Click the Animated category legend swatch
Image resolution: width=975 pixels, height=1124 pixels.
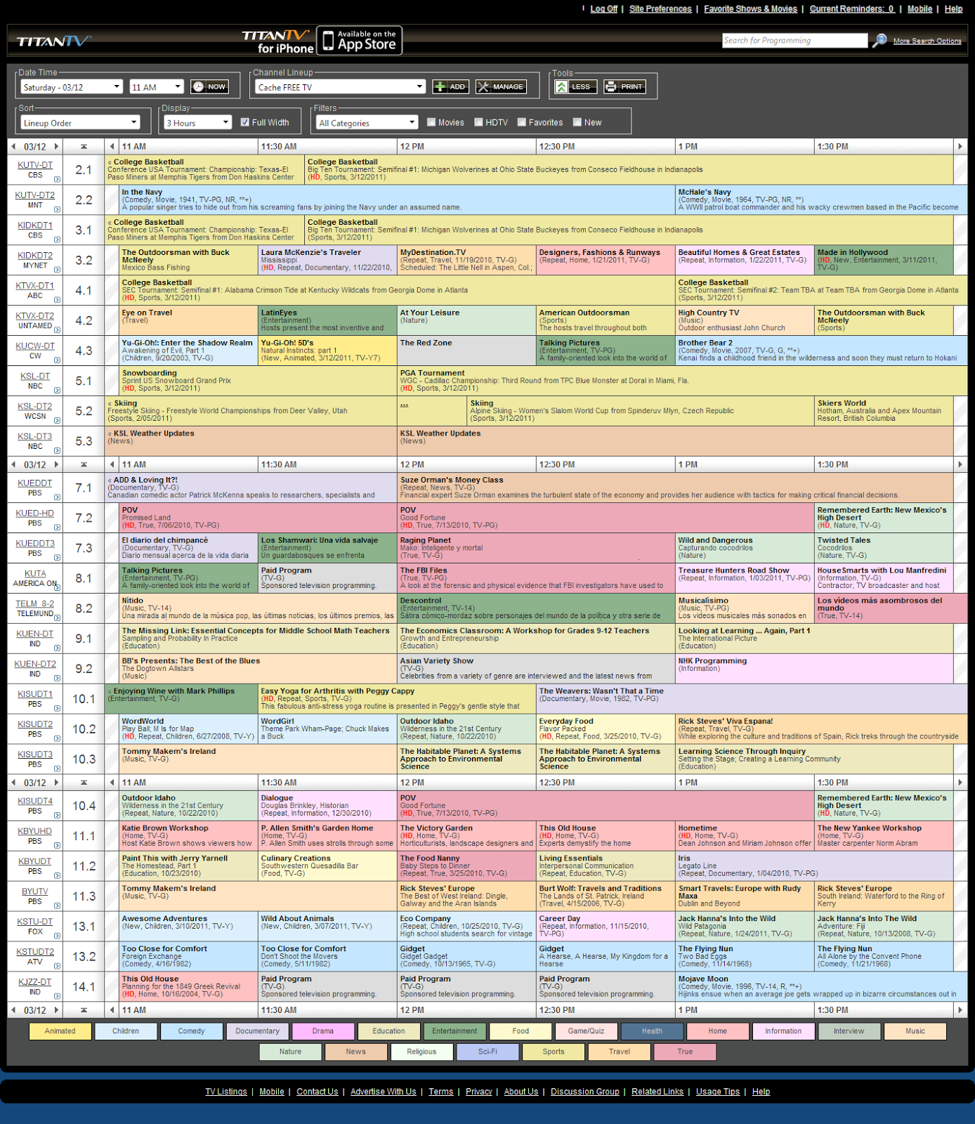coord(60,1031)
